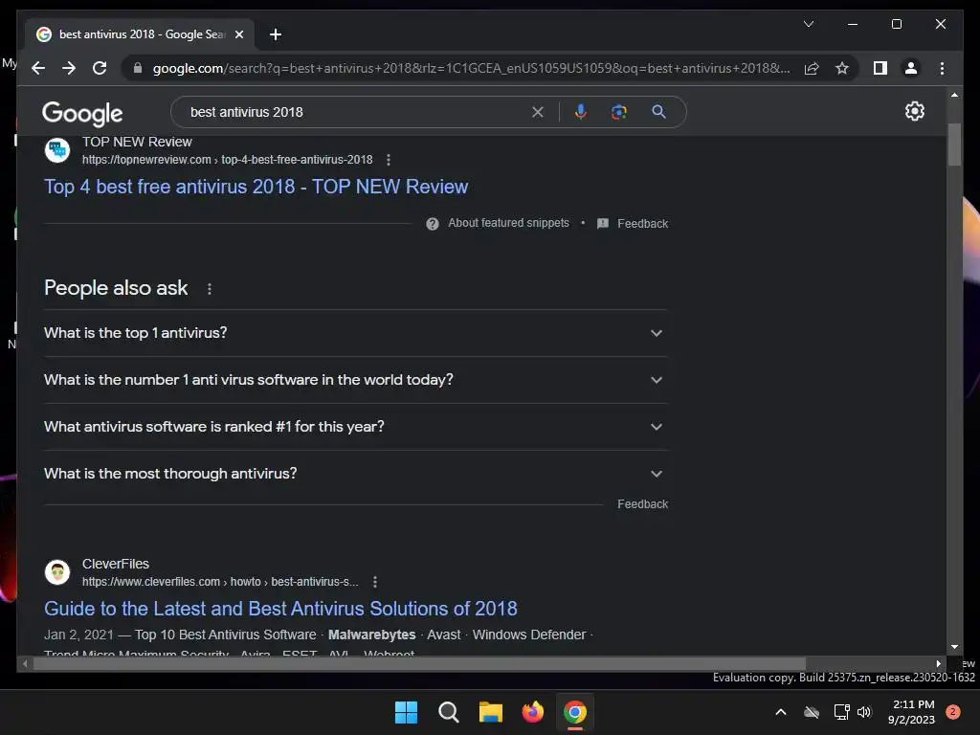Go back using Chrome's back arrow

[x=38, y=68]
